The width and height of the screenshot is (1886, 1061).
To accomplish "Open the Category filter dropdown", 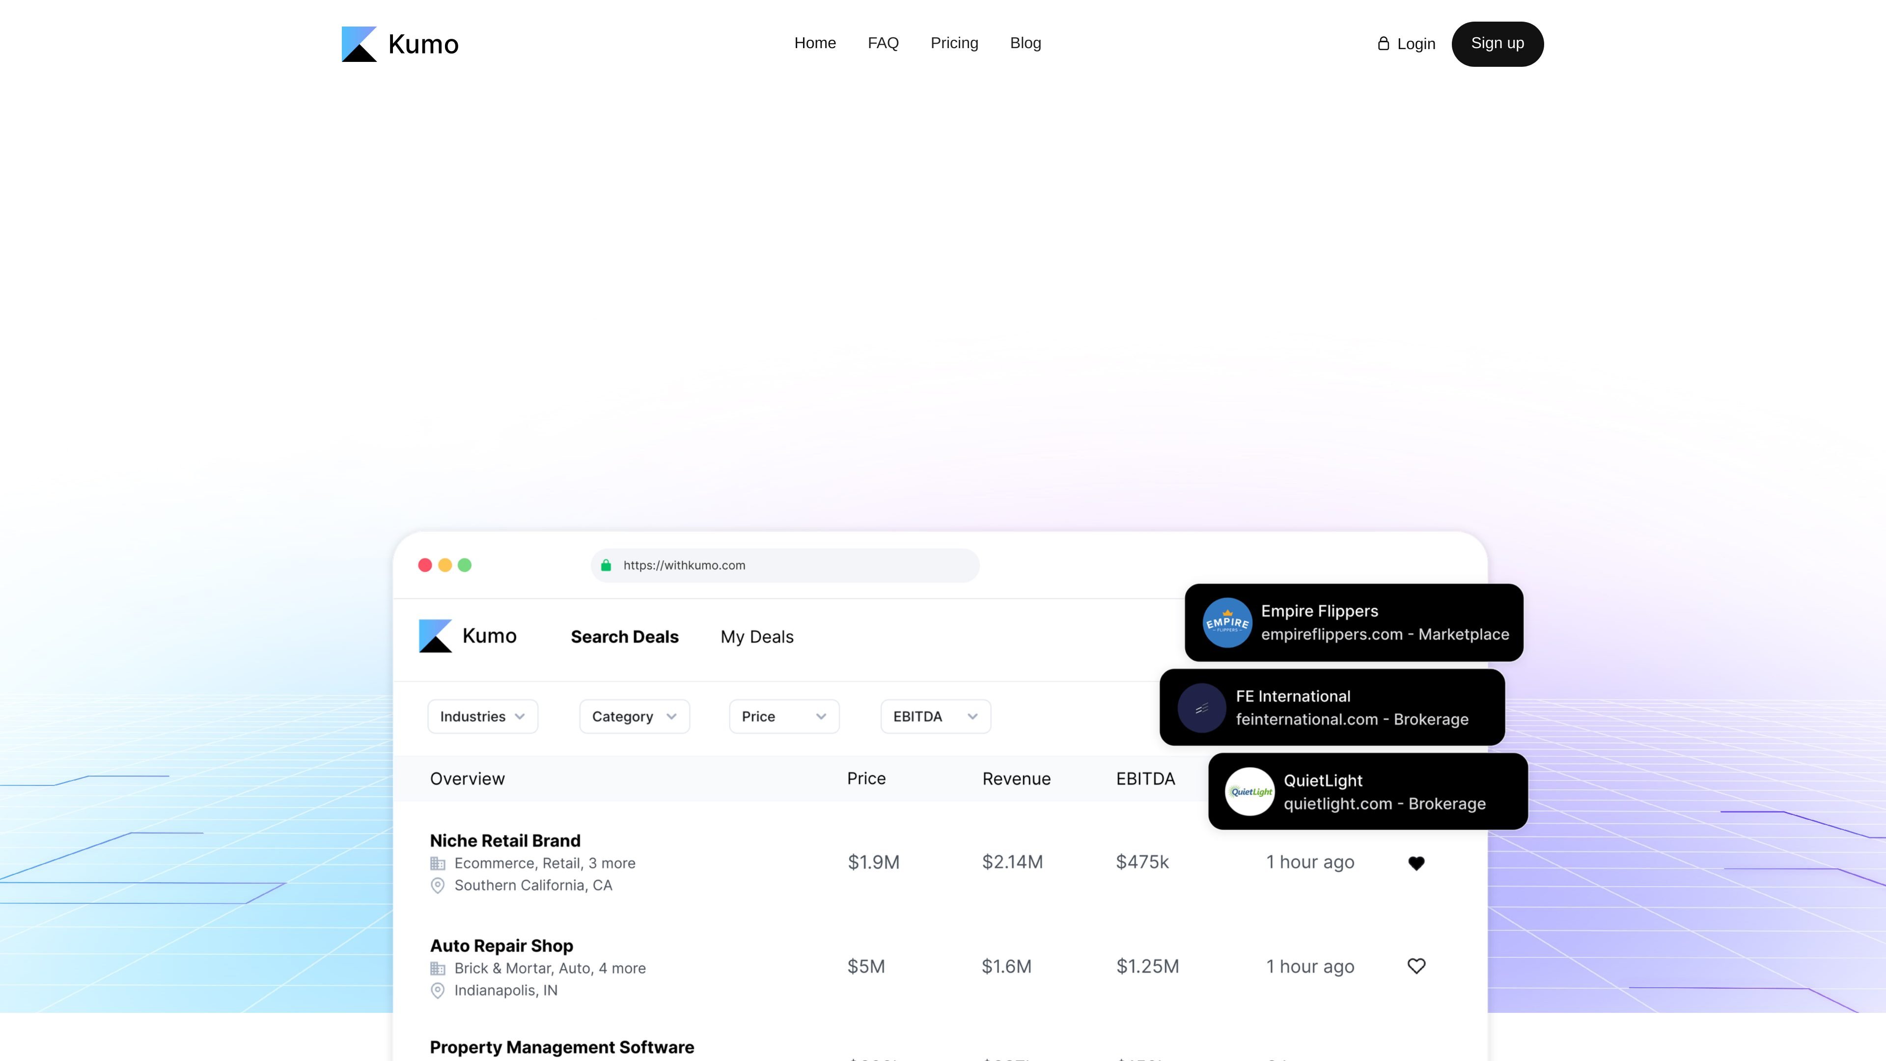I will pyautogui.click(x=634, y=716).
